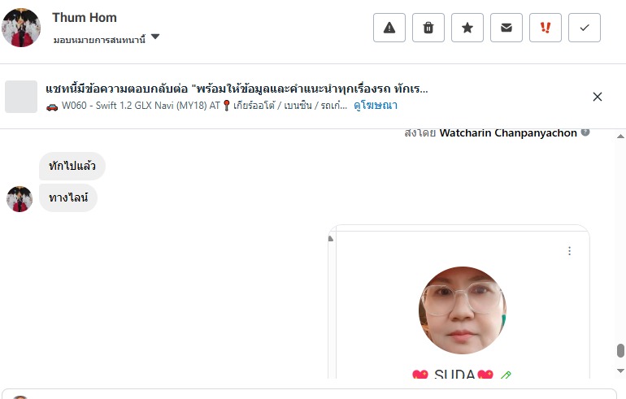Click scrollbar down arrow in chat

[620, 371]
